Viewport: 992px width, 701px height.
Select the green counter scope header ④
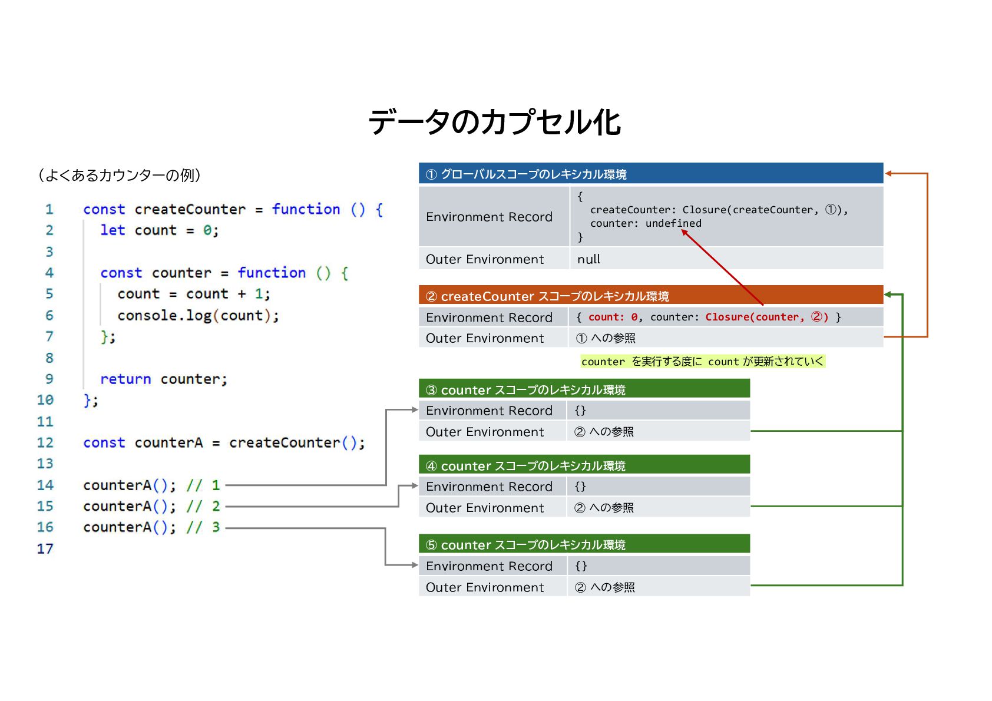pos(584,465)
